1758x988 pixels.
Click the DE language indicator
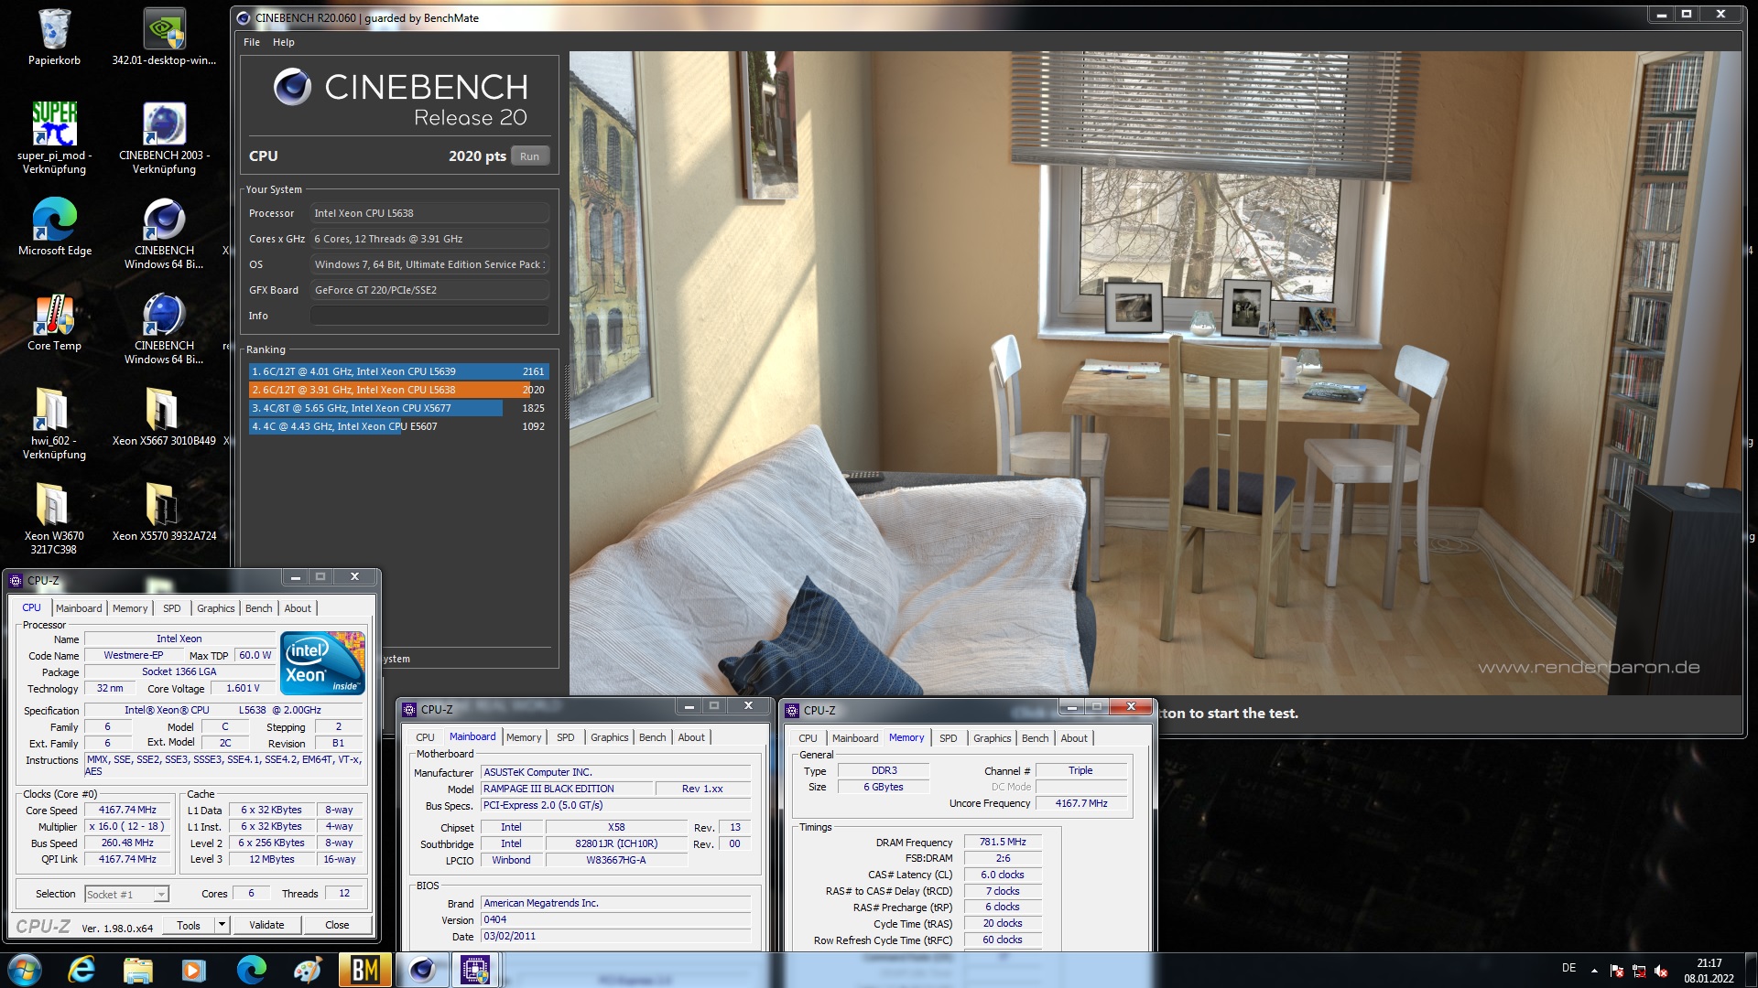1568,968
